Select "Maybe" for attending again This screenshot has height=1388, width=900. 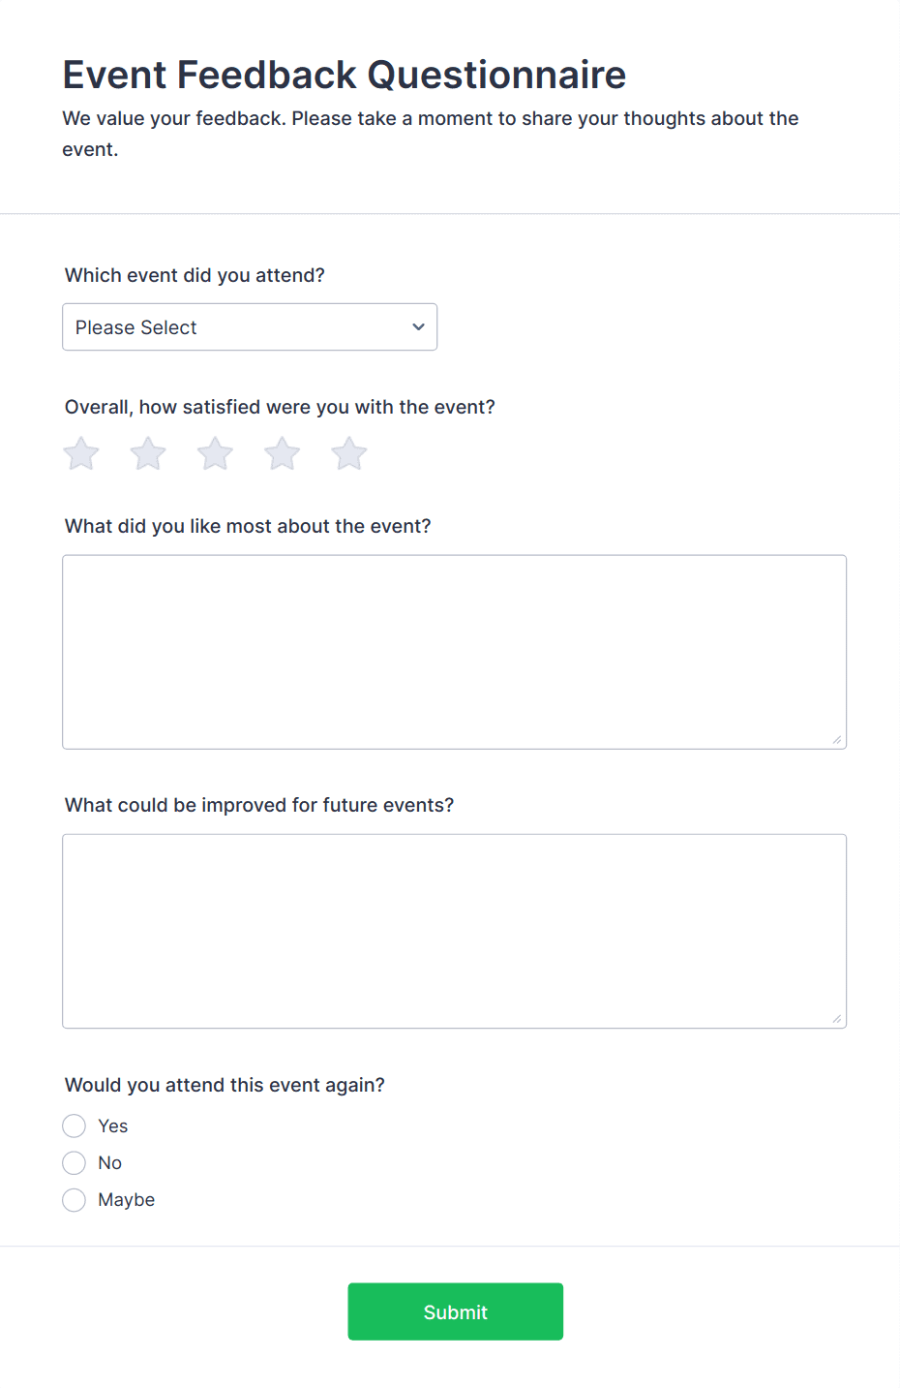coord(74,1199)
